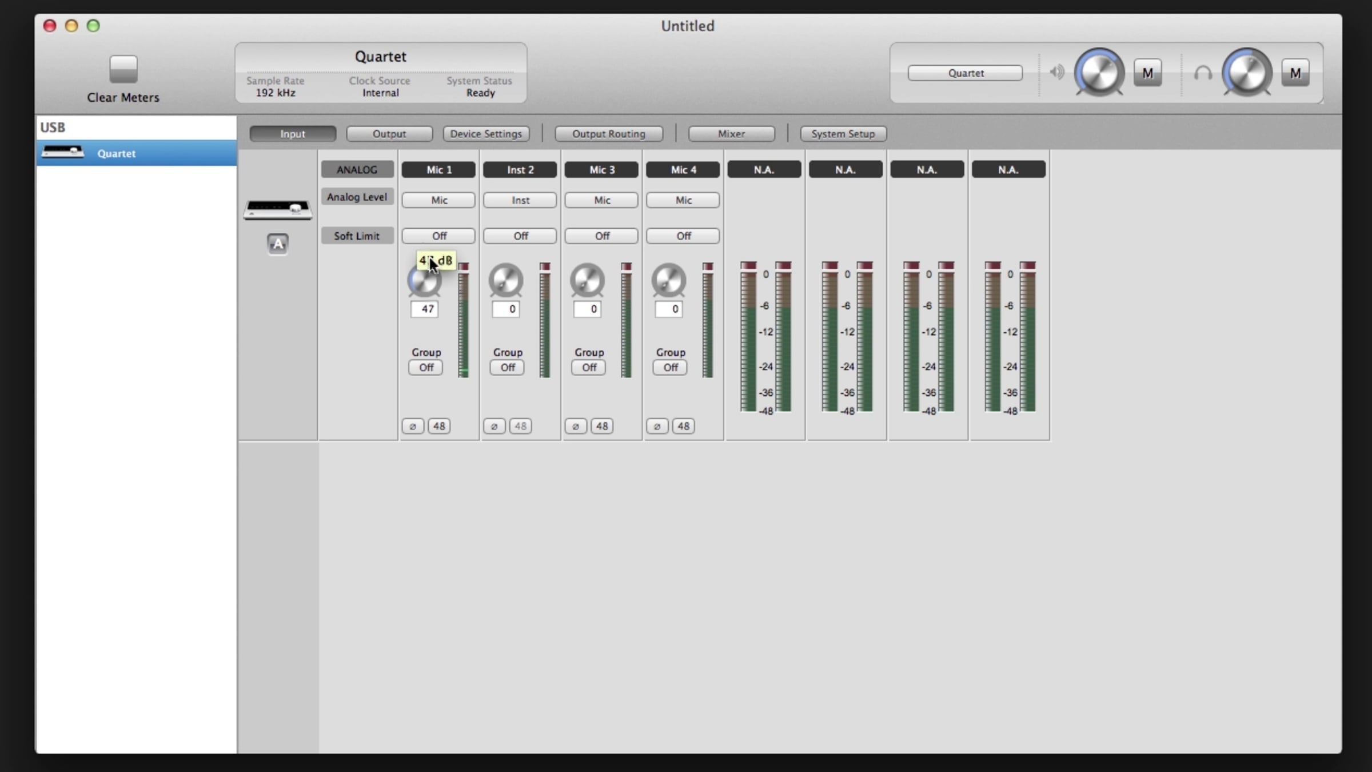This screenshot has height=772, width=1372.
Task: Open Mic 4 analog level dropdown
Action: pyautogui.click(x=683, y=200)
